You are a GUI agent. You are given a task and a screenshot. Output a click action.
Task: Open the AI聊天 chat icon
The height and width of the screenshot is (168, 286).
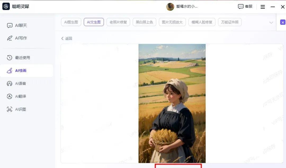10,25
